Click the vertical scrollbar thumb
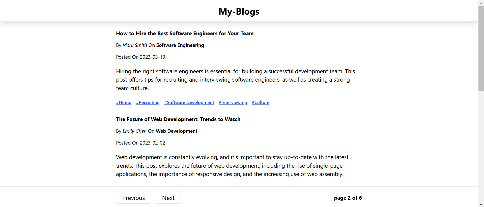The width and height of the screenshot is (484, 207). coord(481,49)
